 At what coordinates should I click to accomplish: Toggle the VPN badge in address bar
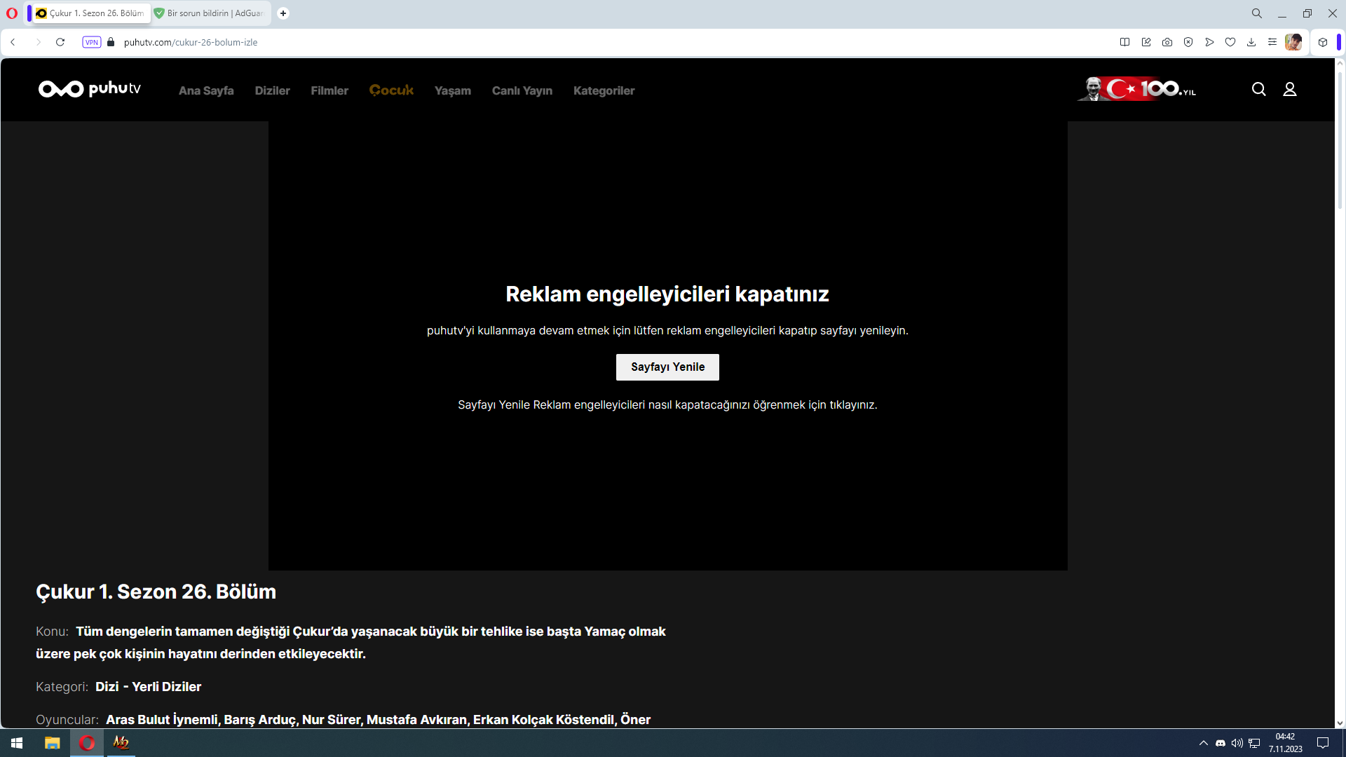[x=92, y=42]
